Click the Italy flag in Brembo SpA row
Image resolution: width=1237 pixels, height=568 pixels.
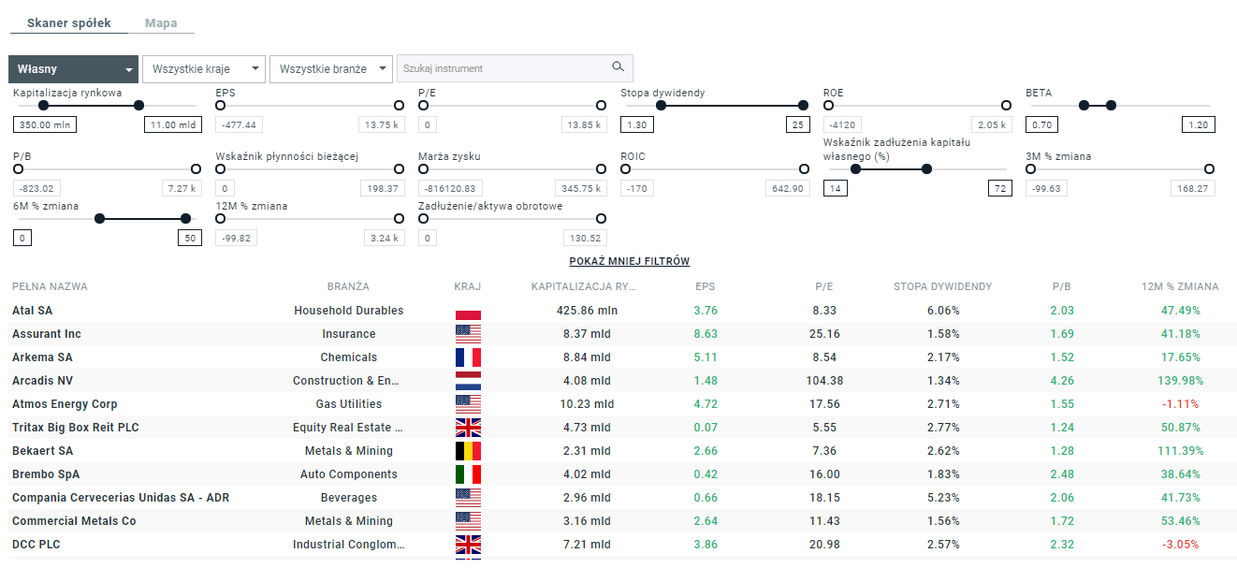pyautogui.click(x=468, y=474)
